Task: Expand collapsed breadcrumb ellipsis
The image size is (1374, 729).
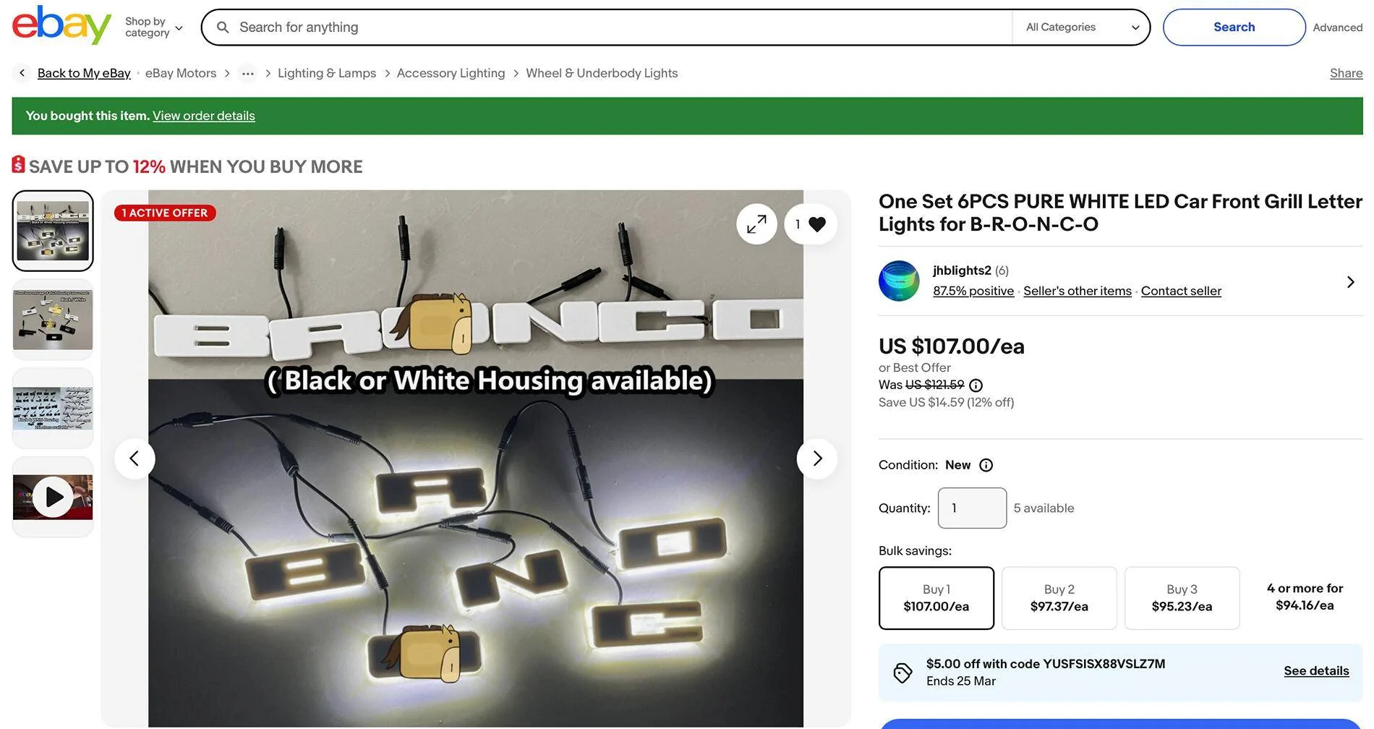Action: 247,74
